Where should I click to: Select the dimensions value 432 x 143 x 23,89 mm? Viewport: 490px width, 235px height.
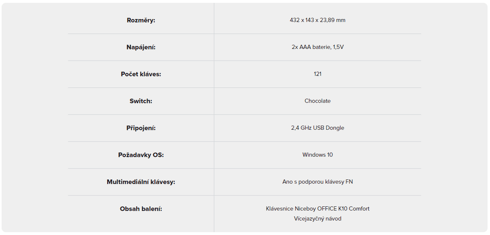318,20
